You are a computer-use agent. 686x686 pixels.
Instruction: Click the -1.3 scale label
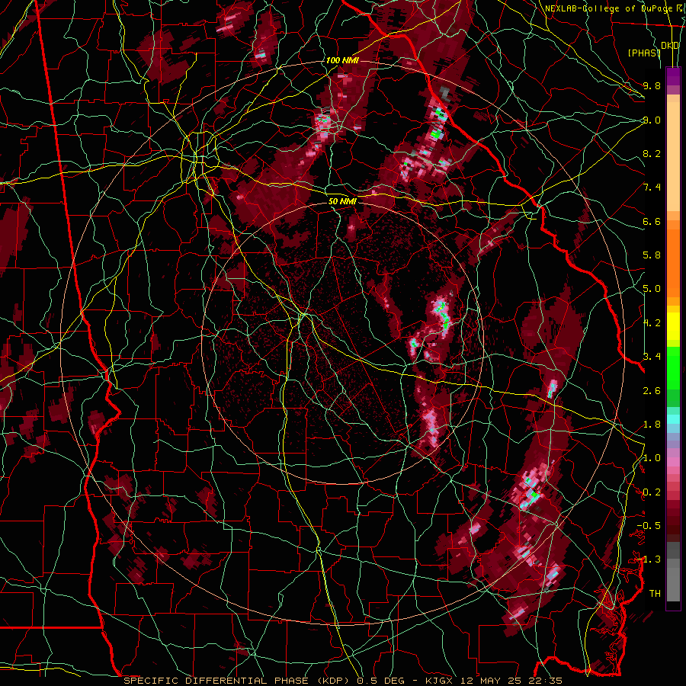coord(649,559)
